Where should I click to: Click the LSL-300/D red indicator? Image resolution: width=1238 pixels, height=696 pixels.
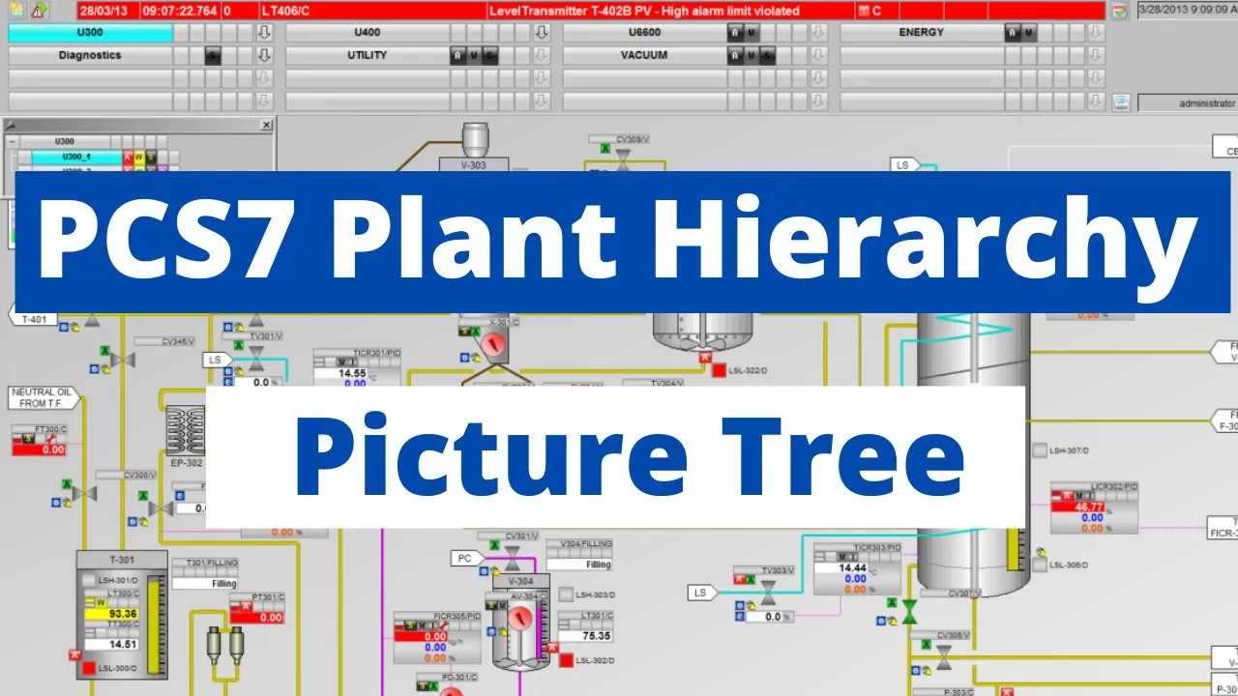click(89, 668)
